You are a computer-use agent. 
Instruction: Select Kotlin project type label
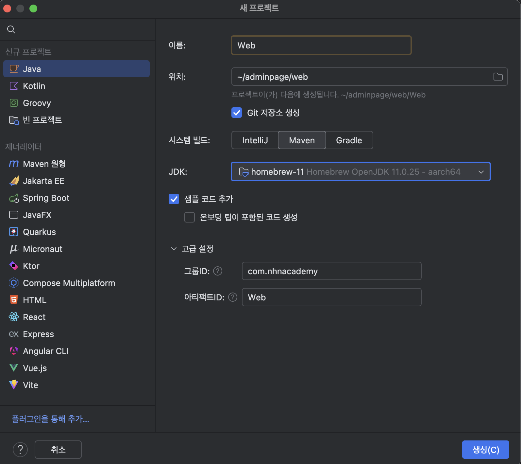click(34, 86)
